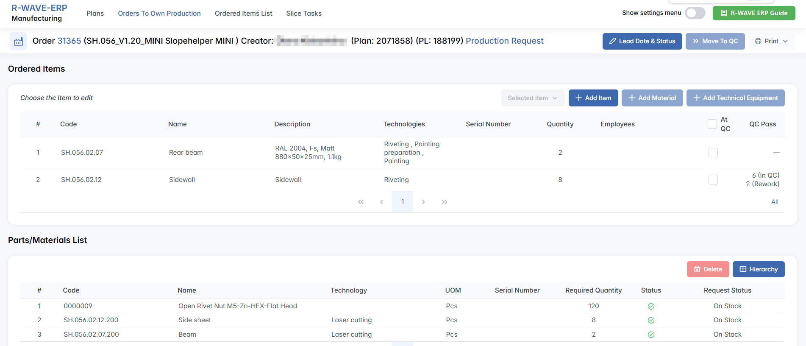
Task: Click the status checkmark icon for Side sheet
Action: coord(651,320)
